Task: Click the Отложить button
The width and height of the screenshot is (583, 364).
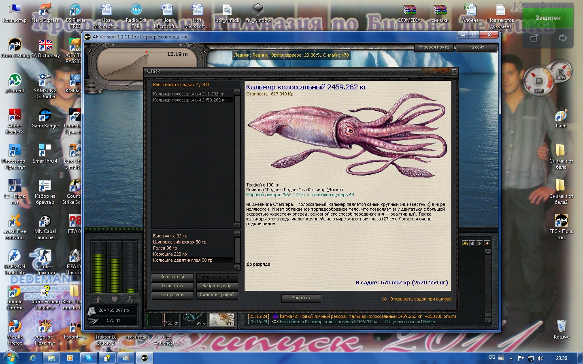Action: click(172, 286)
